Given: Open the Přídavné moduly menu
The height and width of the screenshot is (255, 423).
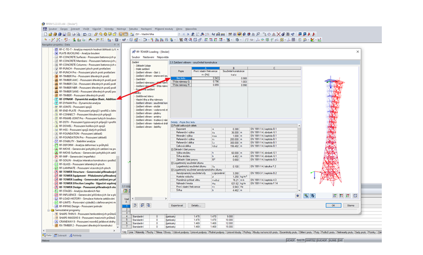Looking at the screenshot, I should point(164,29).
